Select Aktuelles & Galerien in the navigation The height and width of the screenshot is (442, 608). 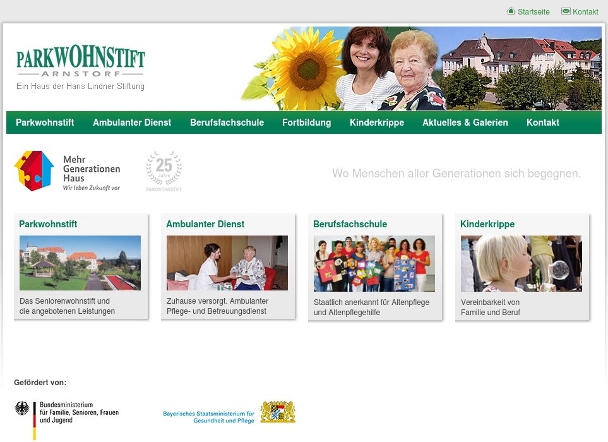(x=465, y=122)
